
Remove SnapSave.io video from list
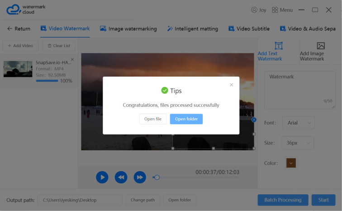pyautogui.click(x=72, y=59)
